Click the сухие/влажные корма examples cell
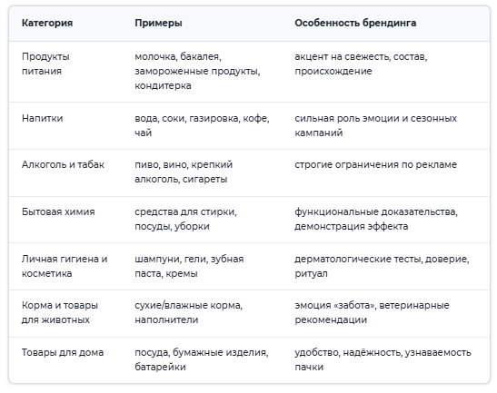The height and width of the screenshot is (393, 497). click(189, 312)
